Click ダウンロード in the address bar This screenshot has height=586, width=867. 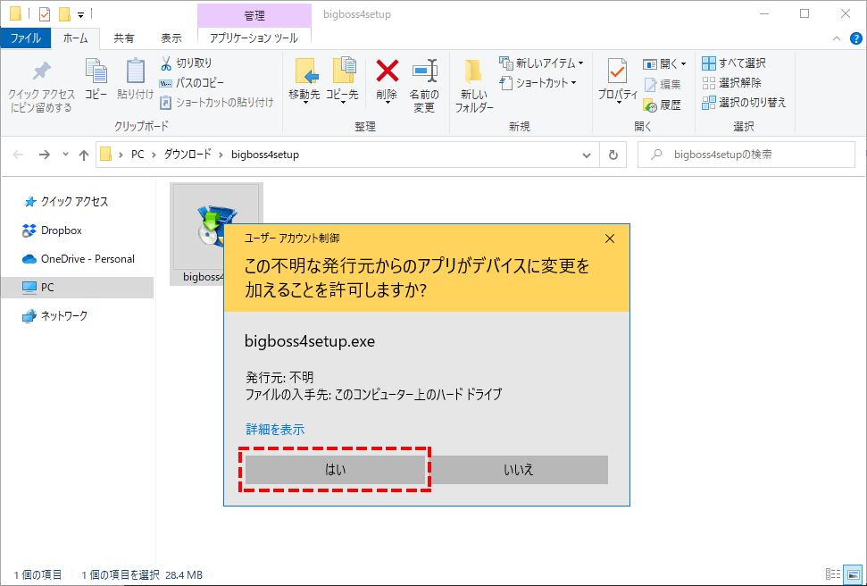click(x=188, y=155)
